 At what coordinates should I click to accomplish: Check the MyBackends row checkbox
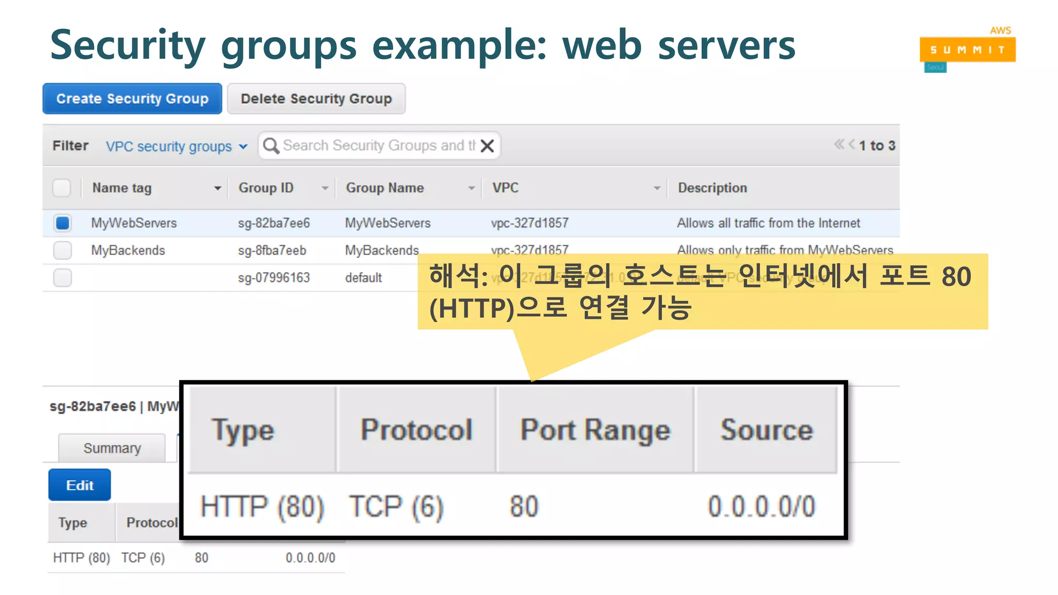coord(63,250)
